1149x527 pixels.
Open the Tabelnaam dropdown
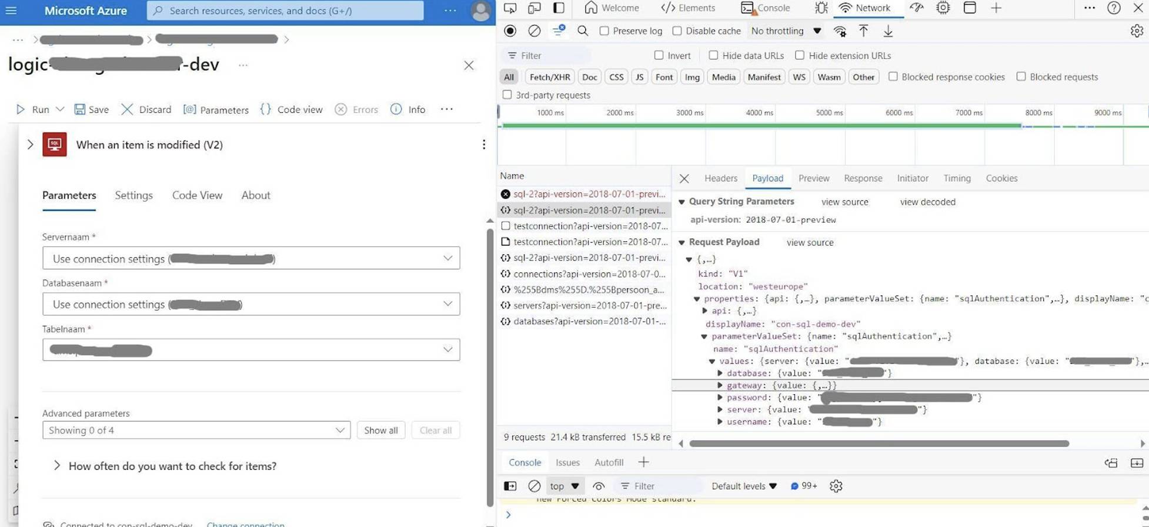[251, 350]
